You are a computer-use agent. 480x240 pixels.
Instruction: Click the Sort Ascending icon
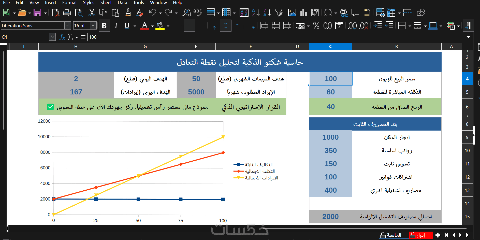click(x=256, y=12)
